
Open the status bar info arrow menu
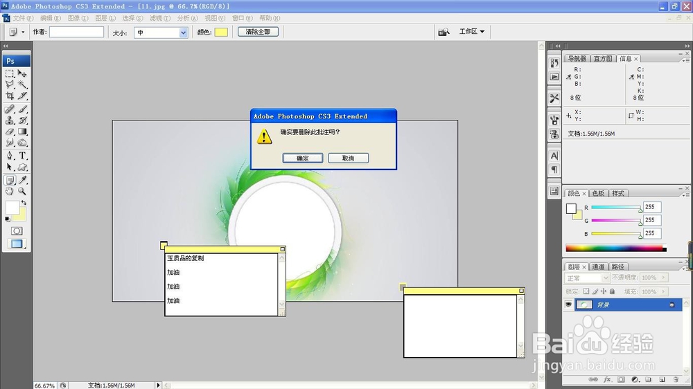158,385
